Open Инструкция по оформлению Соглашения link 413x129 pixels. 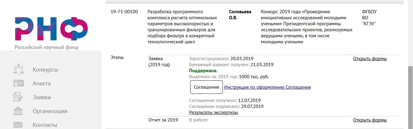(x=267, y=87)
